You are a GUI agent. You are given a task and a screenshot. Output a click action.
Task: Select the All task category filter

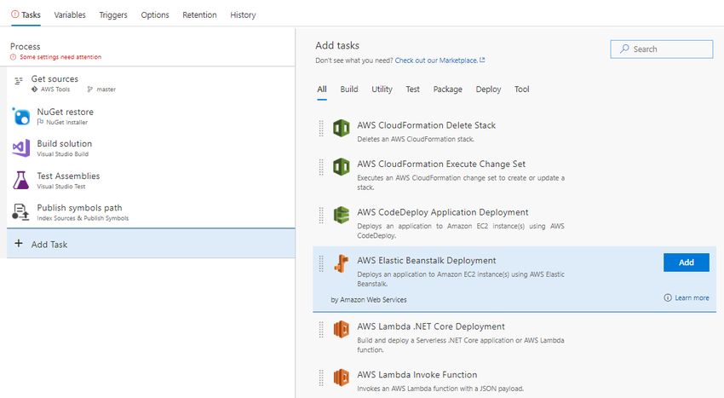click(322, 89)
